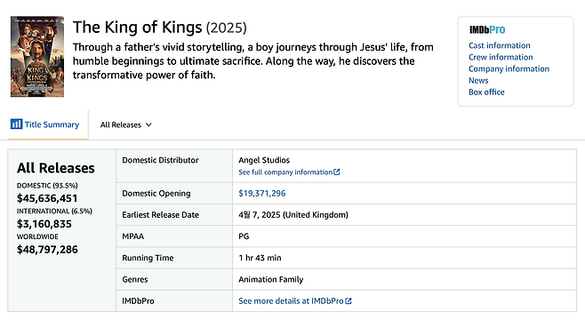The image size is (585, 320).
Task: Open the $19,371,296 domestic opening link
Action: click(262, 193)
